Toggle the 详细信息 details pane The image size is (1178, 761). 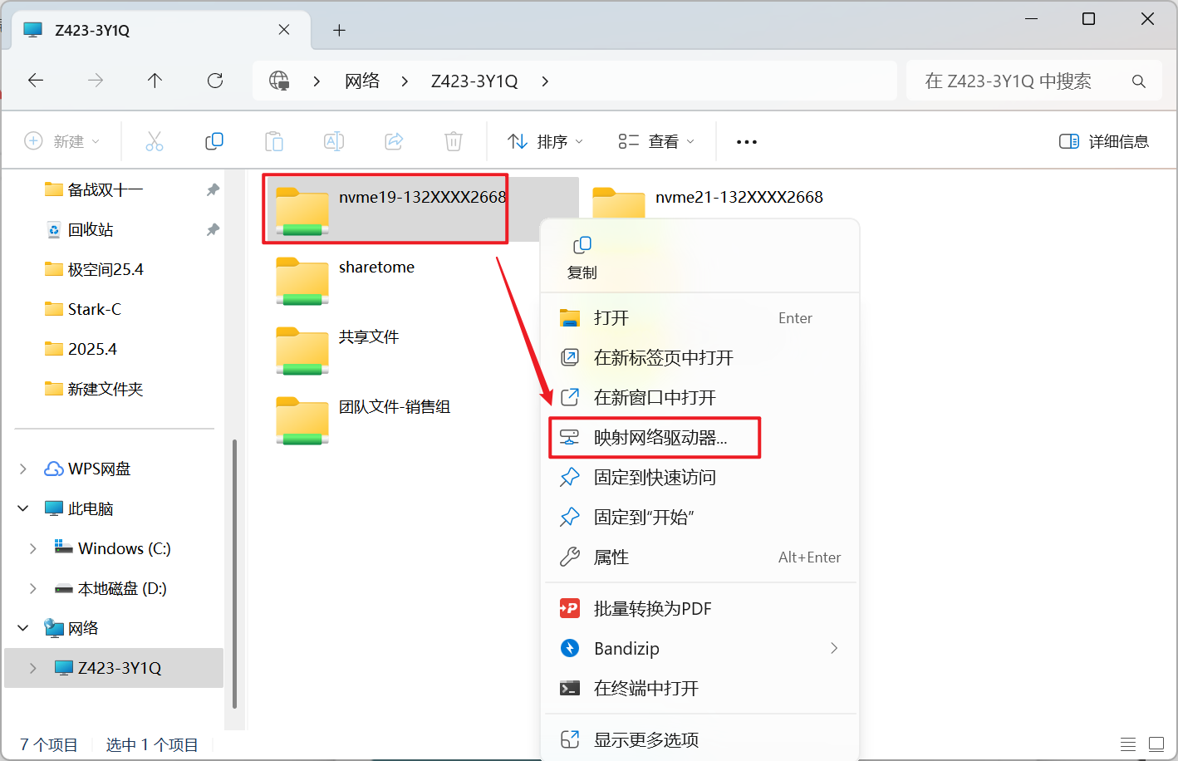tap(1104, 141)
